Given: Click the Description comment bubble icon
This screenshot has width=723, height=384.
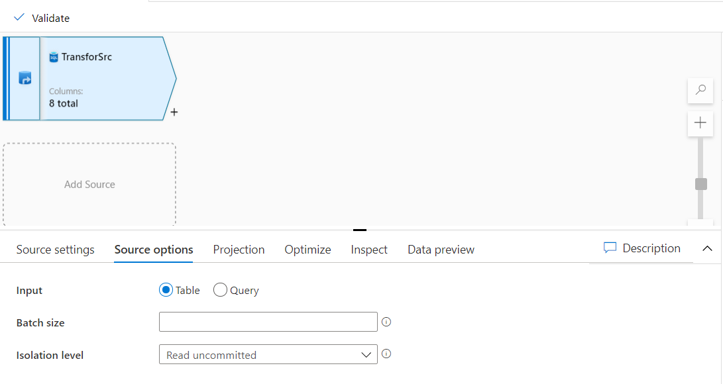Looking at the screenshot, I should [610, 248].
